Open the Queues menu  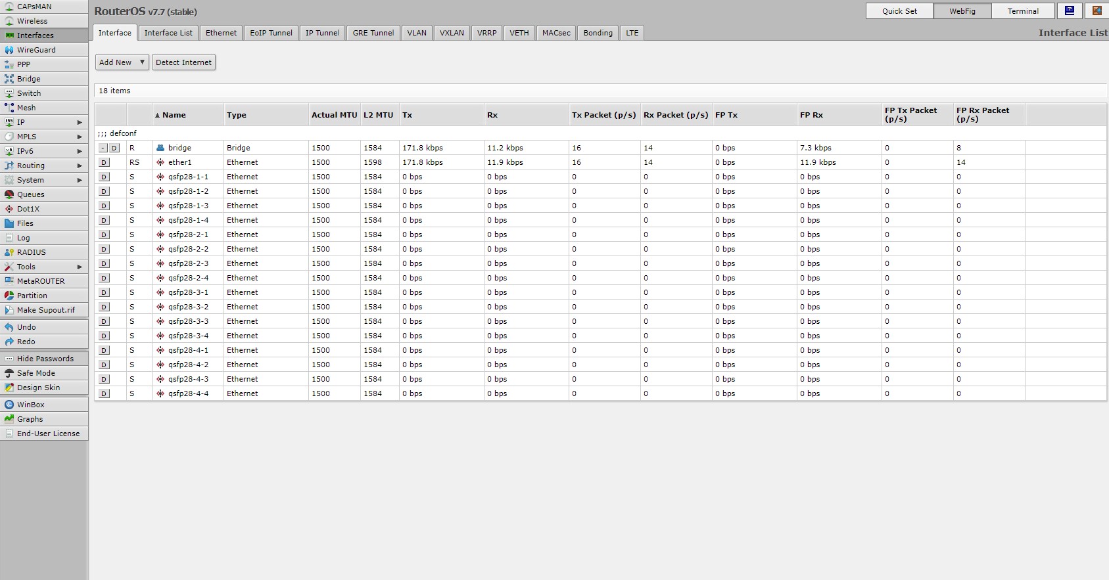coord(44,194)
